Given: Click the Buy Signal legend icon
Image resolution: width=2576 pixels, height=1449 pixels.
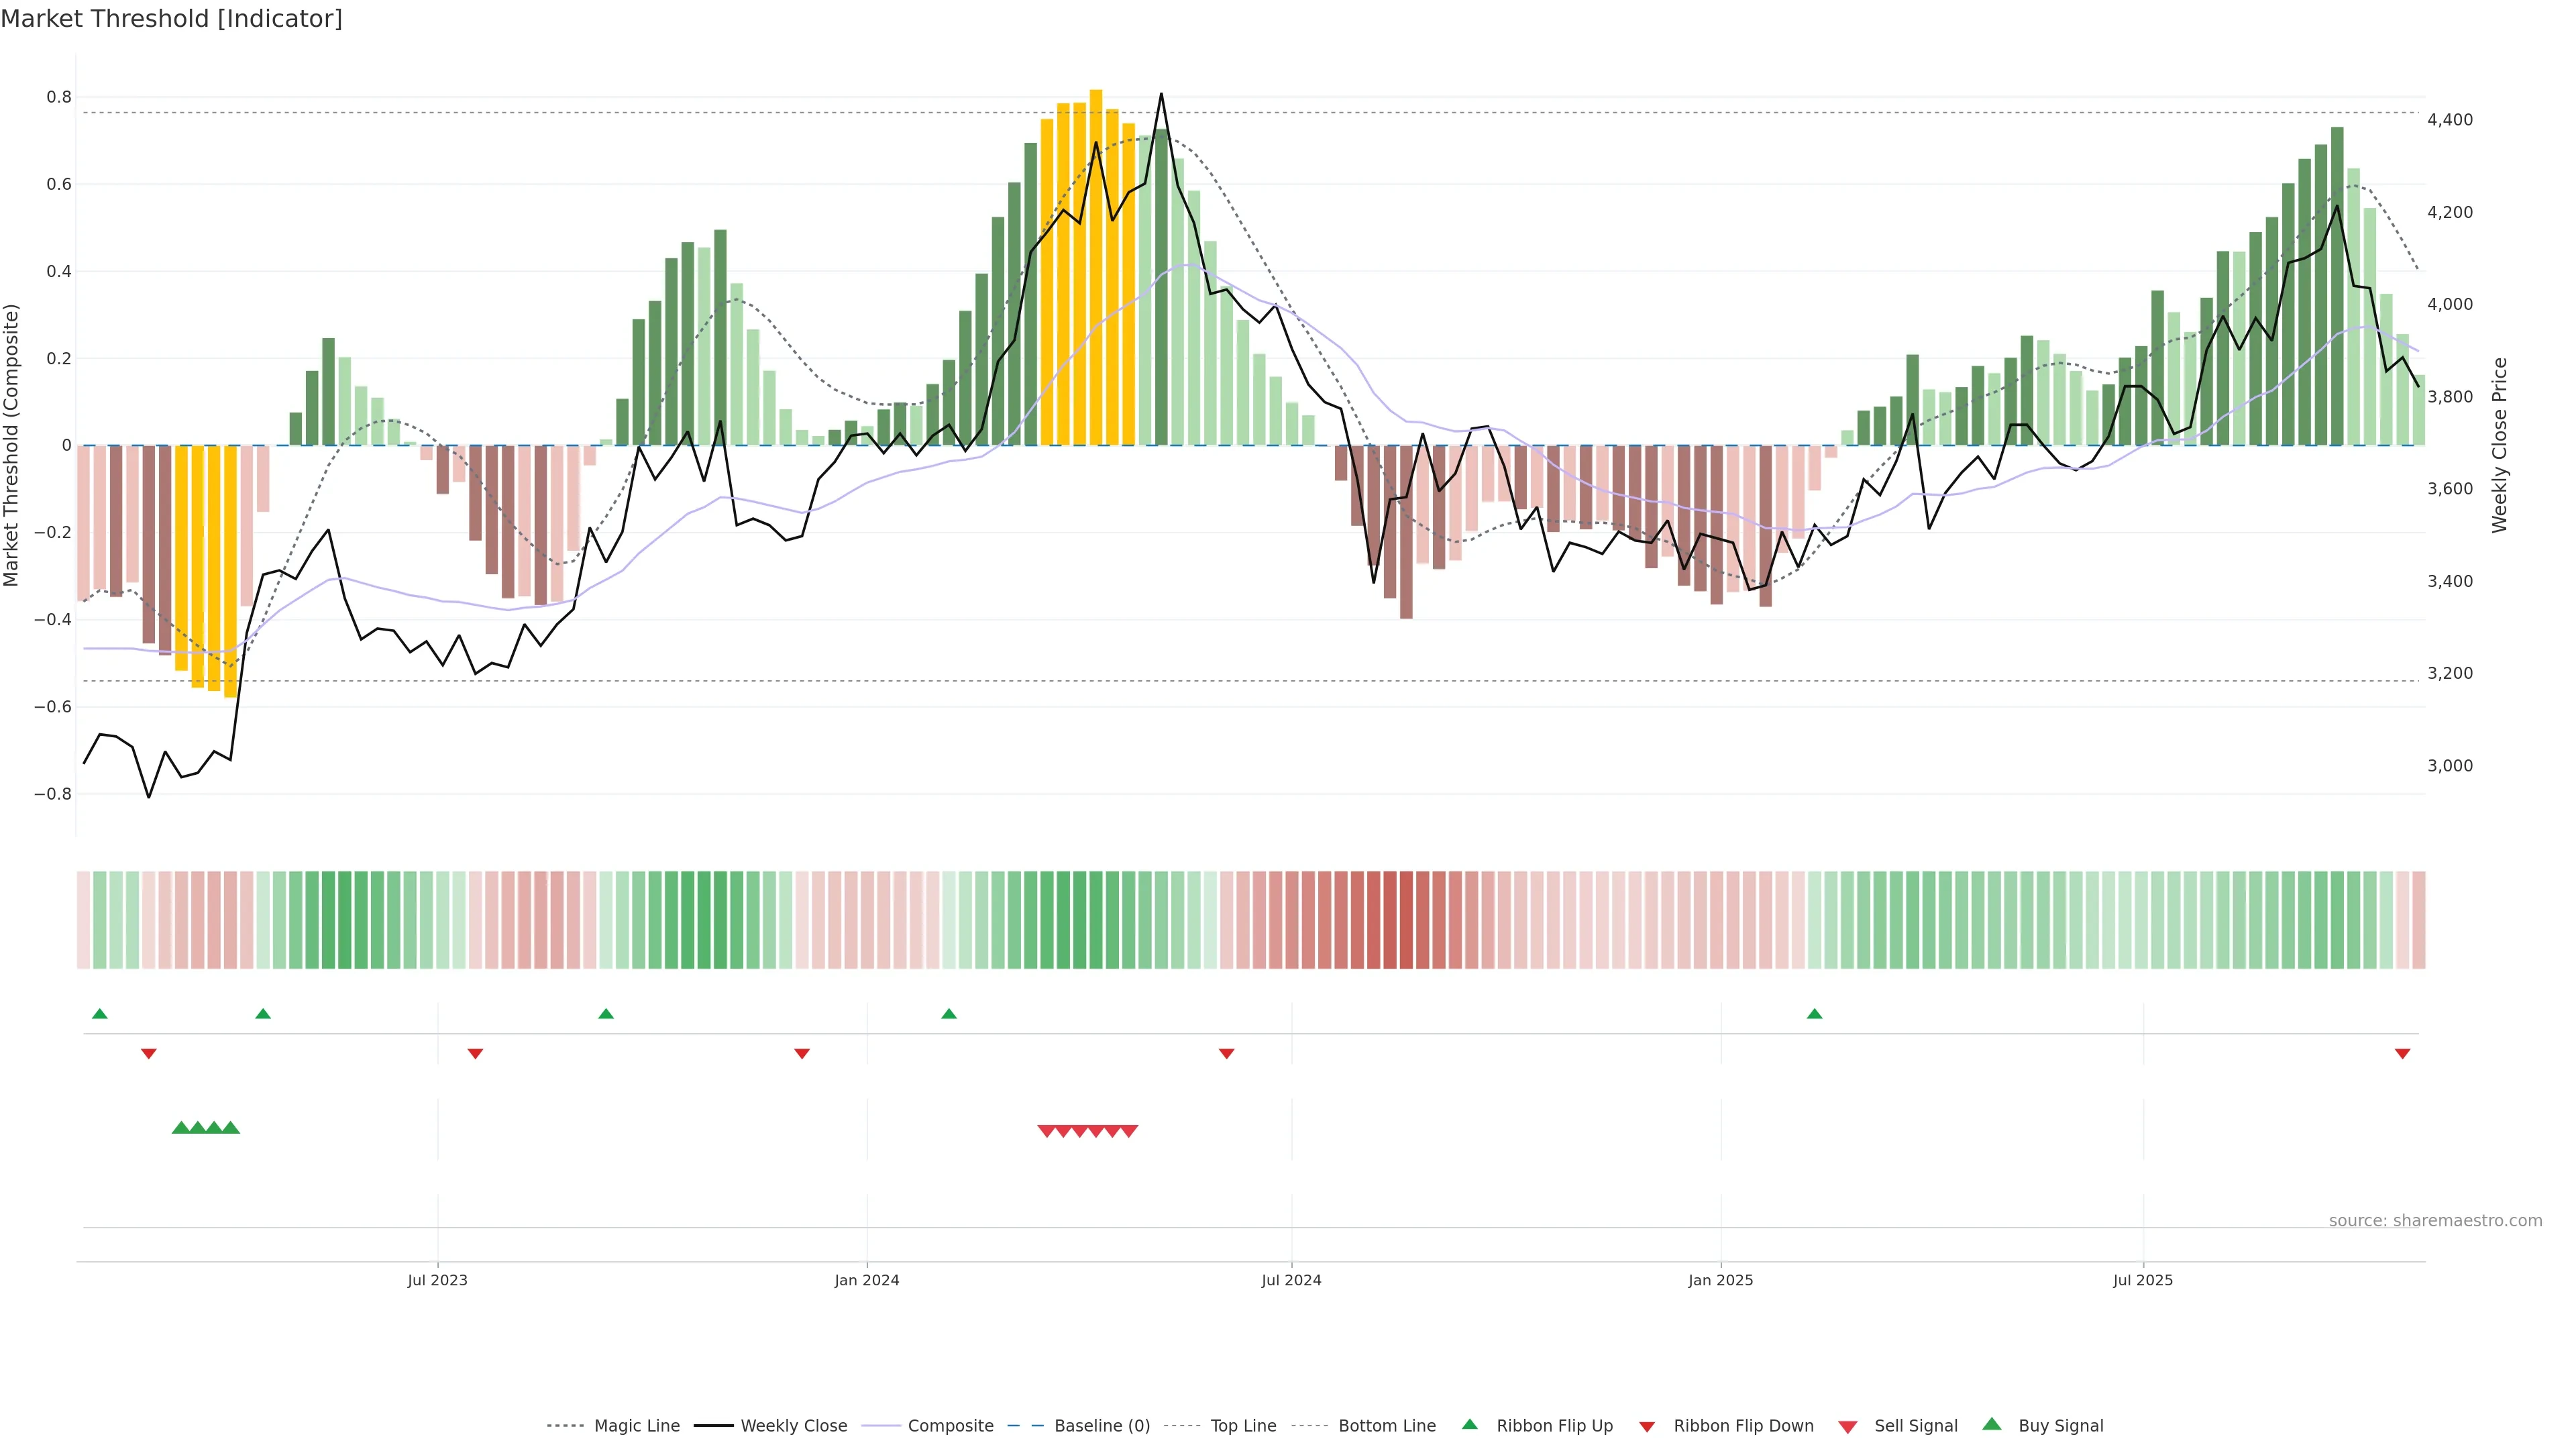Looking at the screenshot, I should [1992, 1424].
